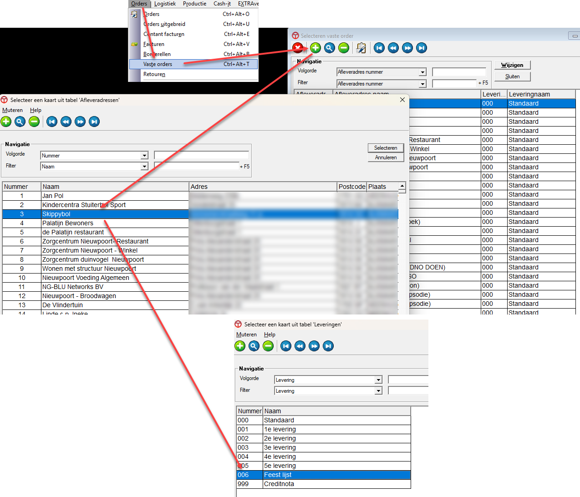
Task: Click the Annuleren button
Action: pyautogui.click(x=386, y=157)
